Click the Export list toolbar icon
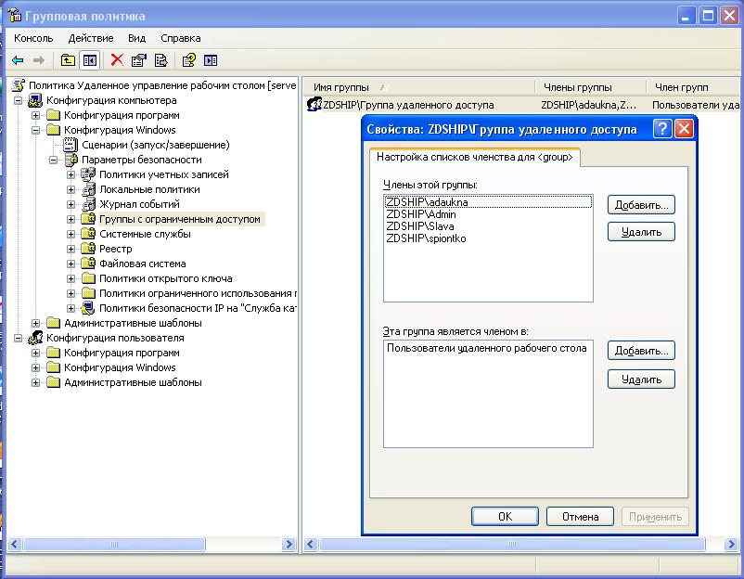Image resolution: width=744 pixels, height=579 pixels. 160,60
